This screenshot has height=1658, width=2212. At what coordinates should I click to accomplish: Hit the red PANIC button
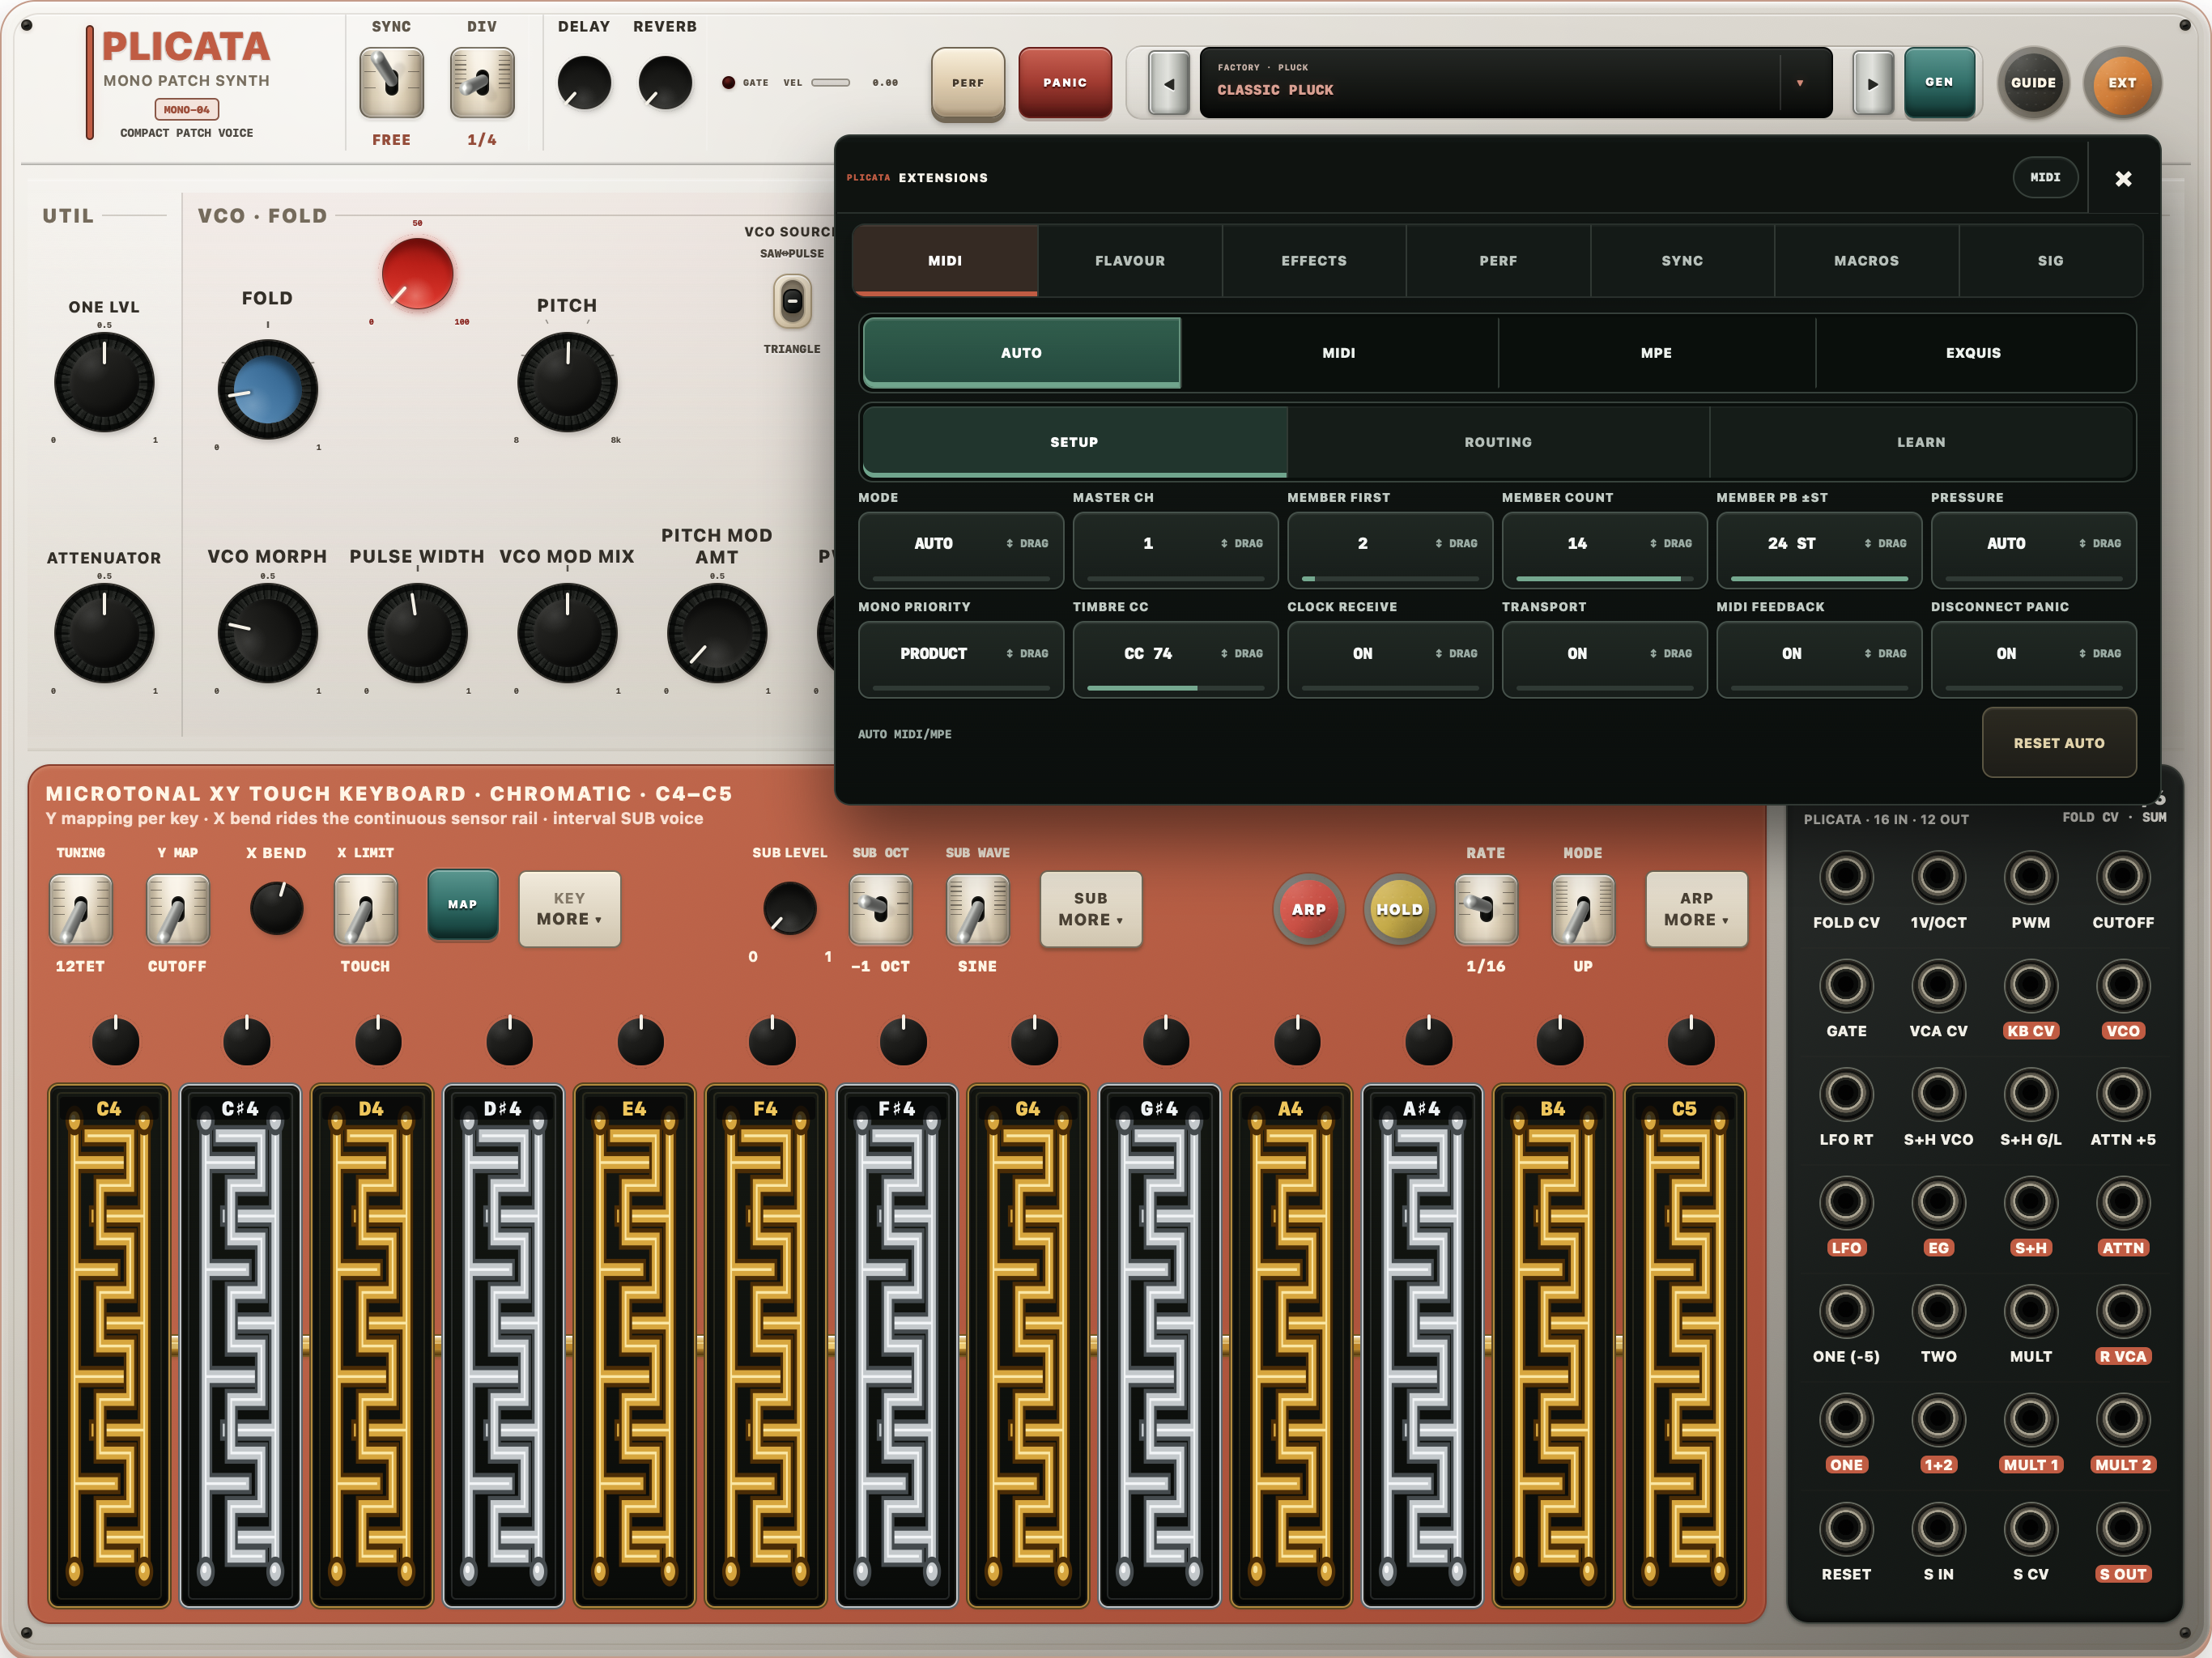(1065, 83)
